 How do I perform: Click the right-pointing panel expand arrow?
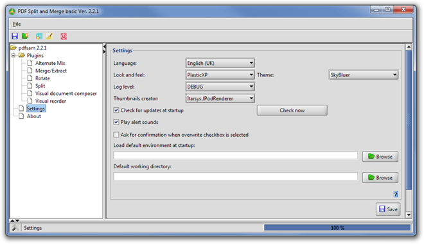(104, 51)
